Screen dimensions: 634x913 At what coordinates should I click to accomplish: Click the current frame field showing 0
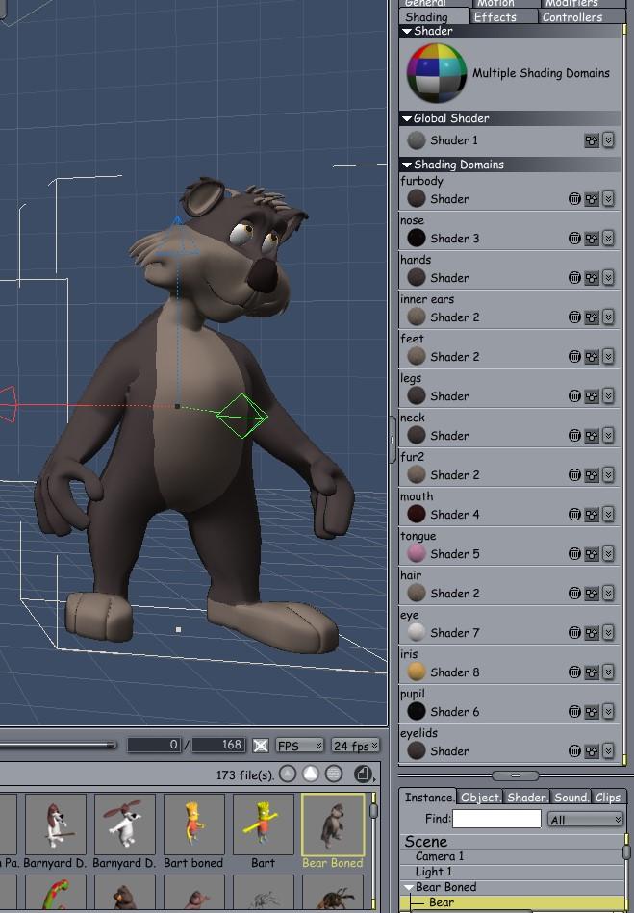[x=154, y=746]
